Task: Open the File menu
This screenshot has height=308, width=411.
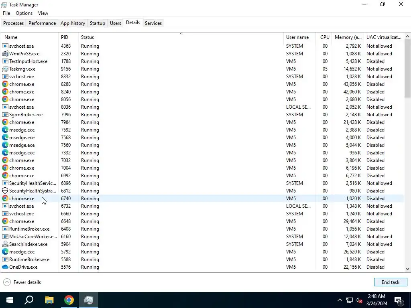Action: tap(6, 13)
